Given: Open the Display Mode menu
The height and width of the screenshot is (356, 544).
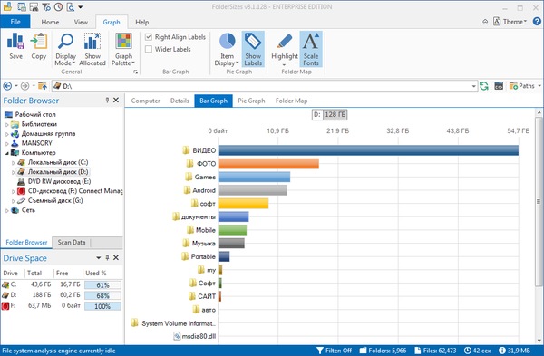Looking at the screenshot, I should [x=65, y=49].
